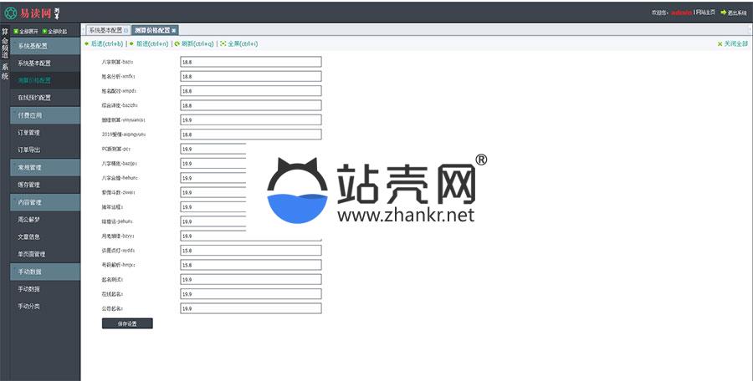
Task: Click the 后退 (ctrl+b) back icon
Action: (x=86, y=43)
